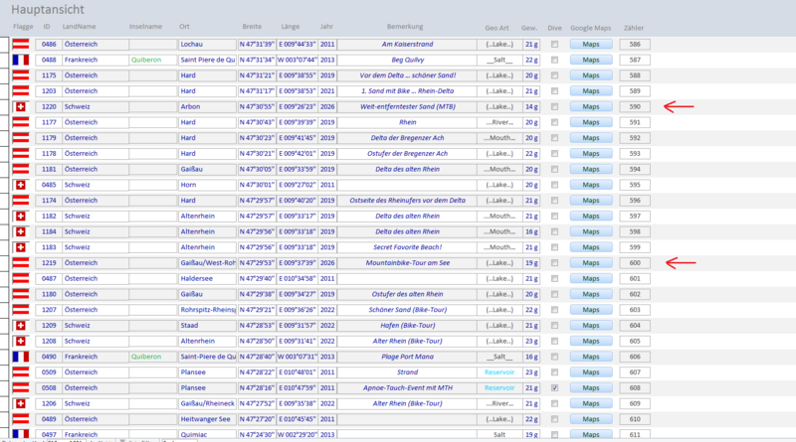
Task: Click the Ort field containing Lochau
Action: 208,44
